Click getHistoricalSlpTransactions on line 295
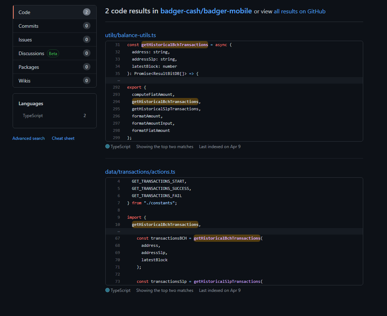The height and width of the screenshot is (316, 387). point(165,109)
